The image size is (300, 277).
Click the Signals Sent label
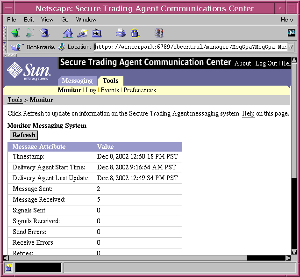pyautogui.click(x=29, y=211)
